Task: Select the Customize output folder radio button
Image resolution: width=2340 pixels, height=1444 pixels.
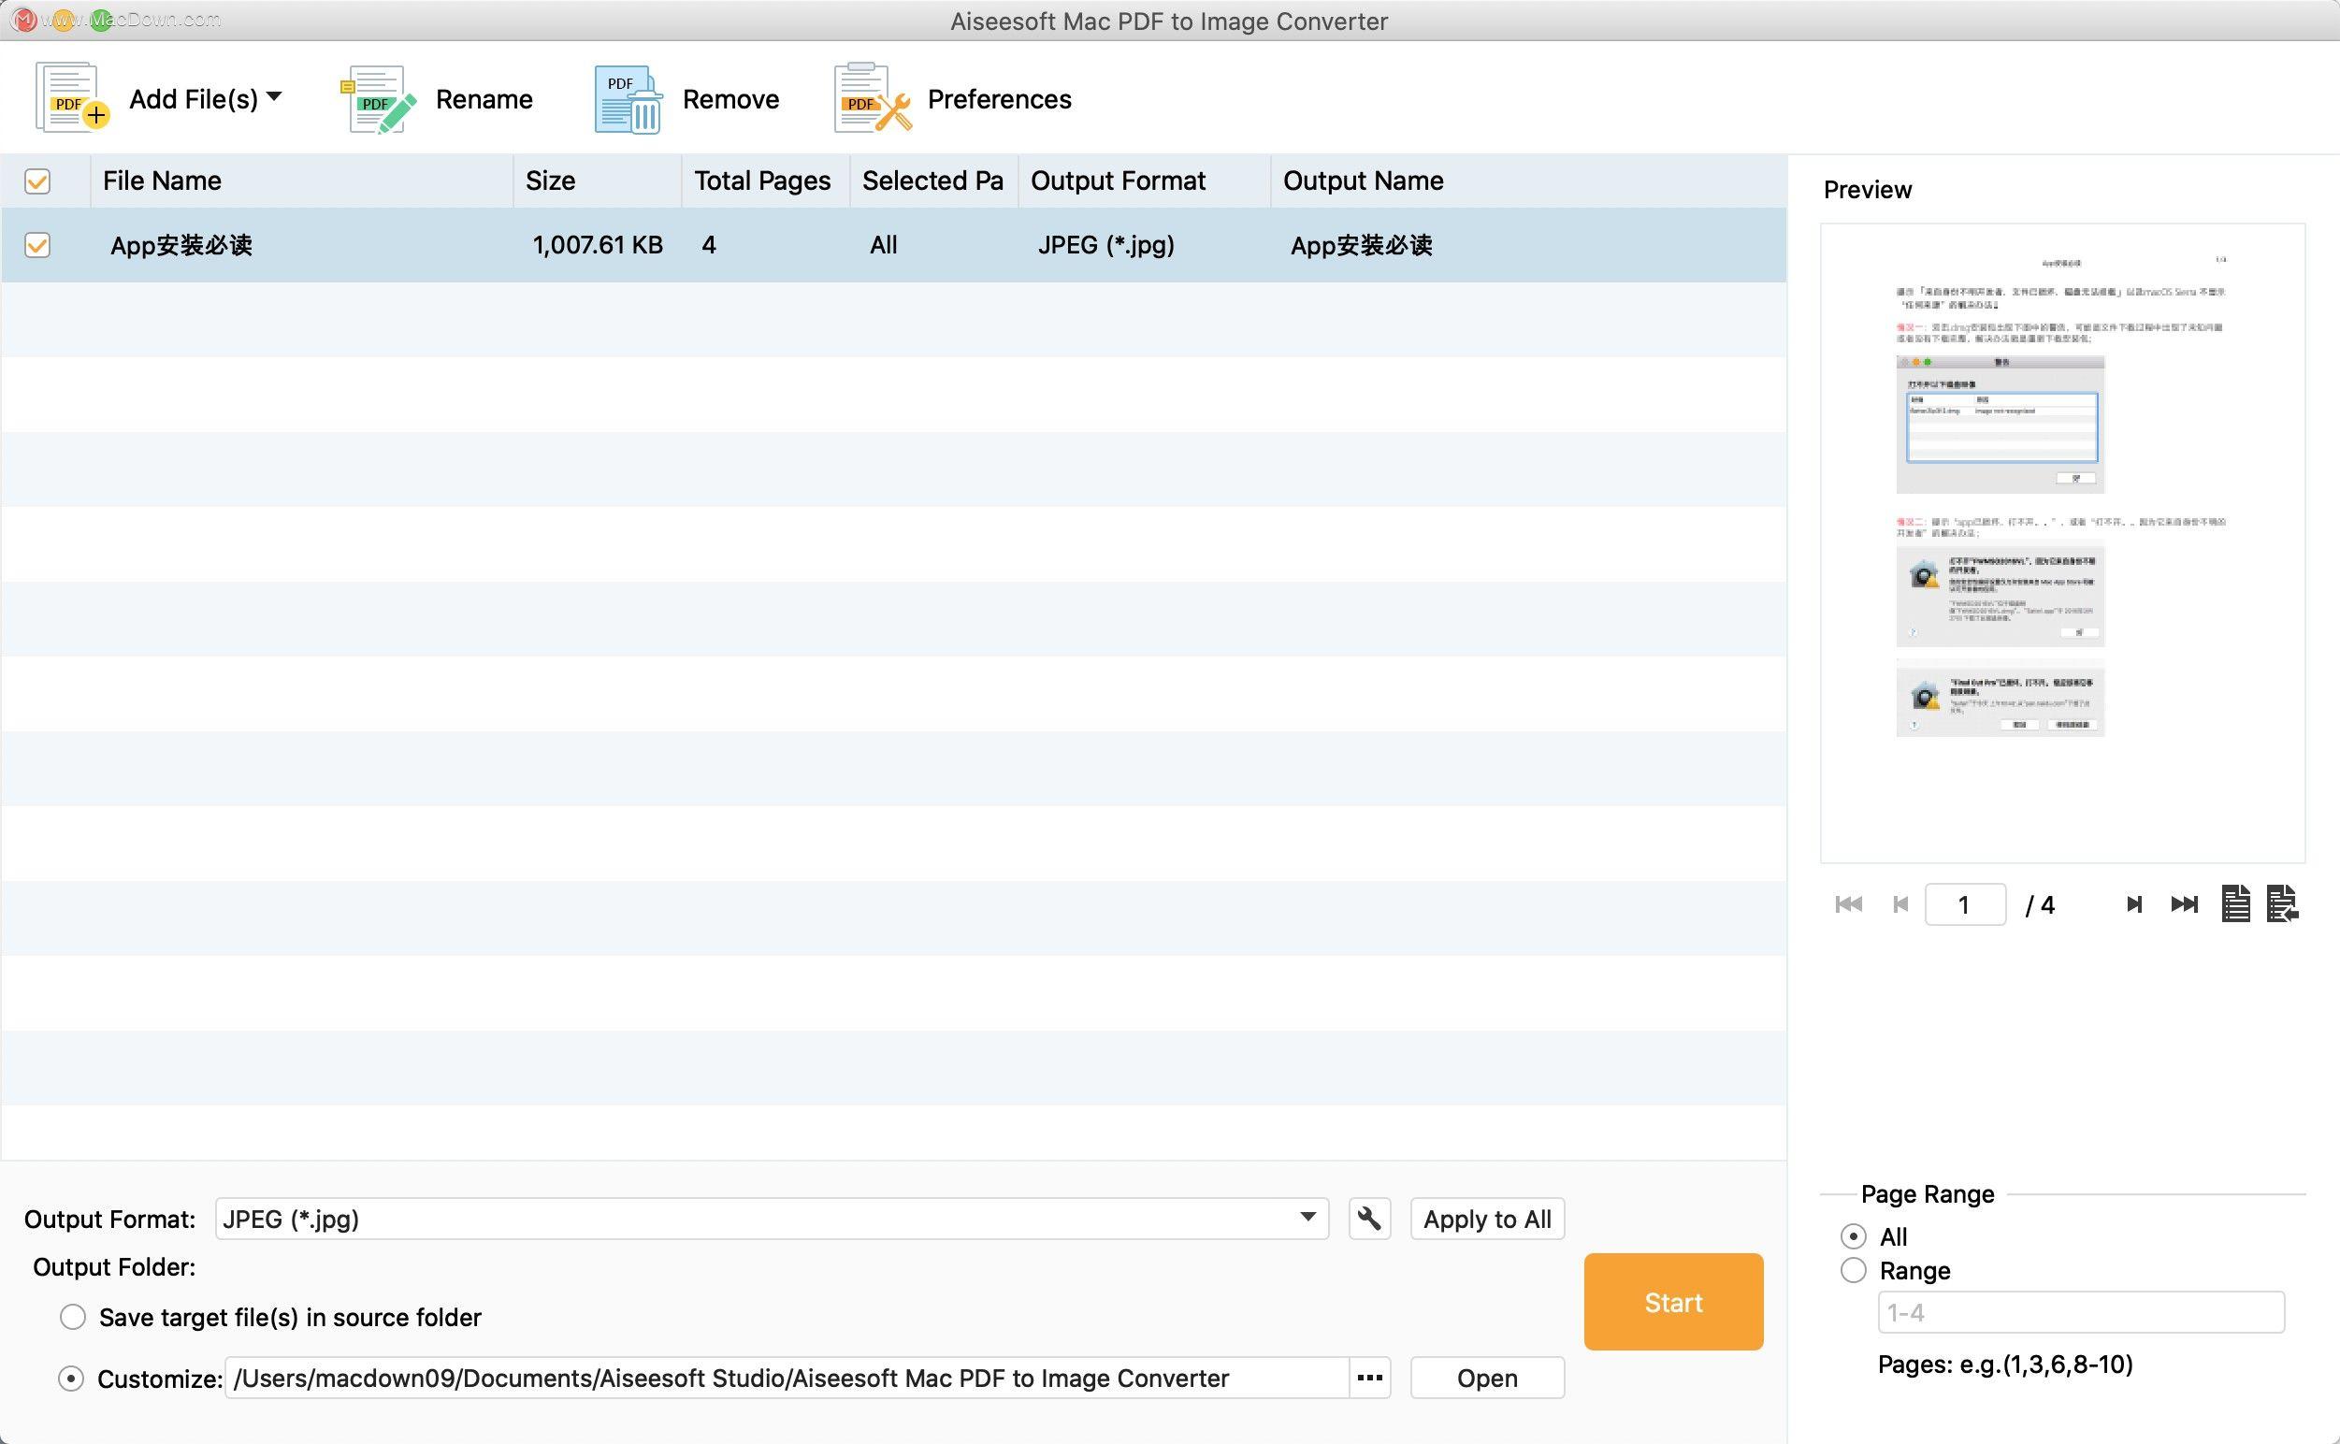Action: point(71,1379)
